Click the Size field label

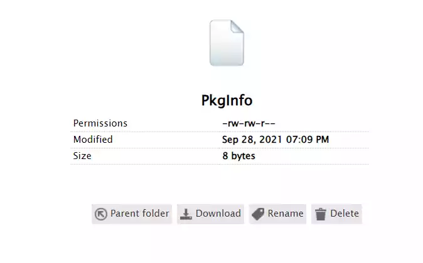tap(82, 156)
